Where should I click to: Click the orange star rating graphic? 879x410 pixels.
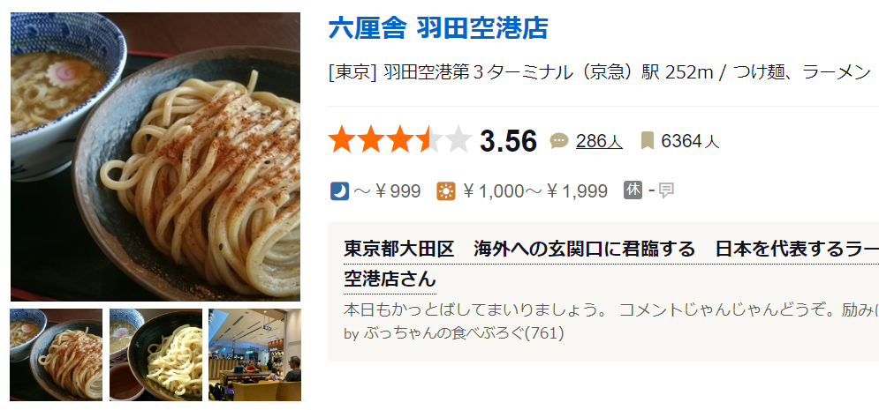tap(399, 140)
